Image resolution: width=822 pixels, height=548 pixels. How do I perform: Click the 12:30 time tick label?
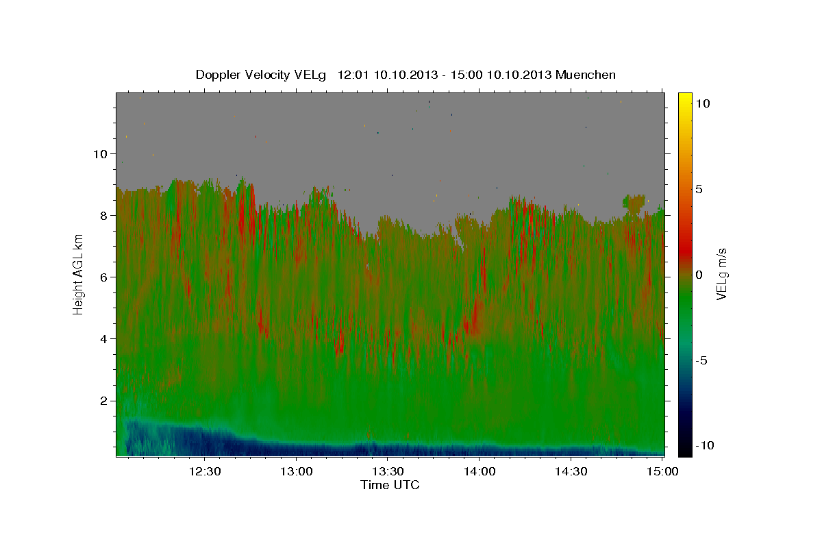205,471
